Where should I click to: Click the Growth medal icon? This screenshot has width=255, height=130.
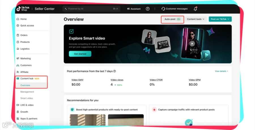[x=18, y=112]
